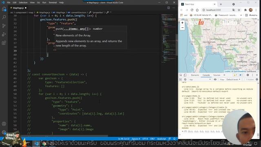Viewport: 261px width, 147px height.
Task: Switch to the Console tab in DevTools
Action: tap(206, 75)
